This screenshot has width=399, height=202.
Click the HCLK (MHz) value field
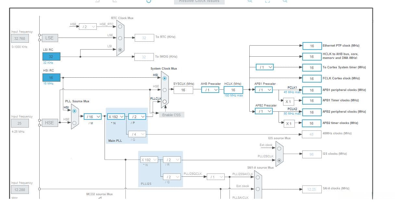233,90
